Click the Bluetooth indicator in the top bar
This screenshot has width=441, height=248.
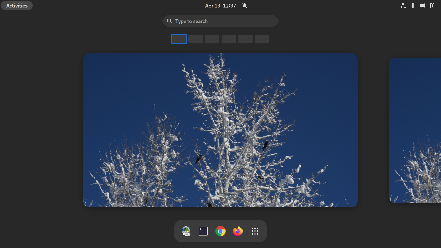412,6
